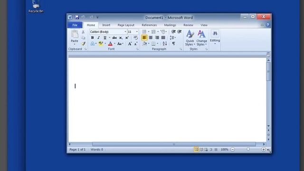Image resolution: width=304 pixels, height=171 pixels.
Task: Toggle Bold formatting
Action: [93, 38]
